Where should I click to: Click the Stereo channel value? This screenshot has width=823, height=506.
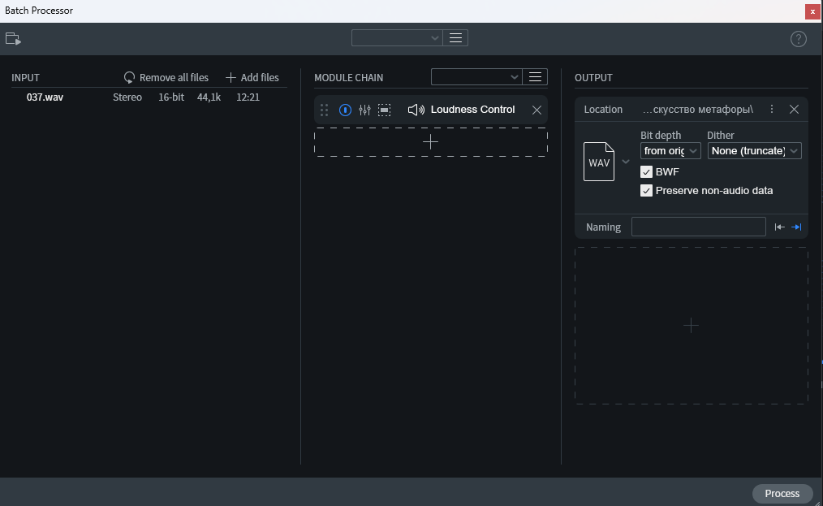click(x=127, y=97)
